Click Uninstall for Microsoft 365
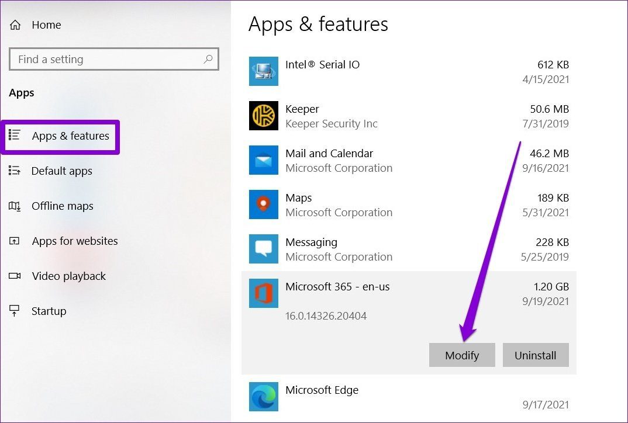Viewport: 628px width, 423px height. [536, 355]
